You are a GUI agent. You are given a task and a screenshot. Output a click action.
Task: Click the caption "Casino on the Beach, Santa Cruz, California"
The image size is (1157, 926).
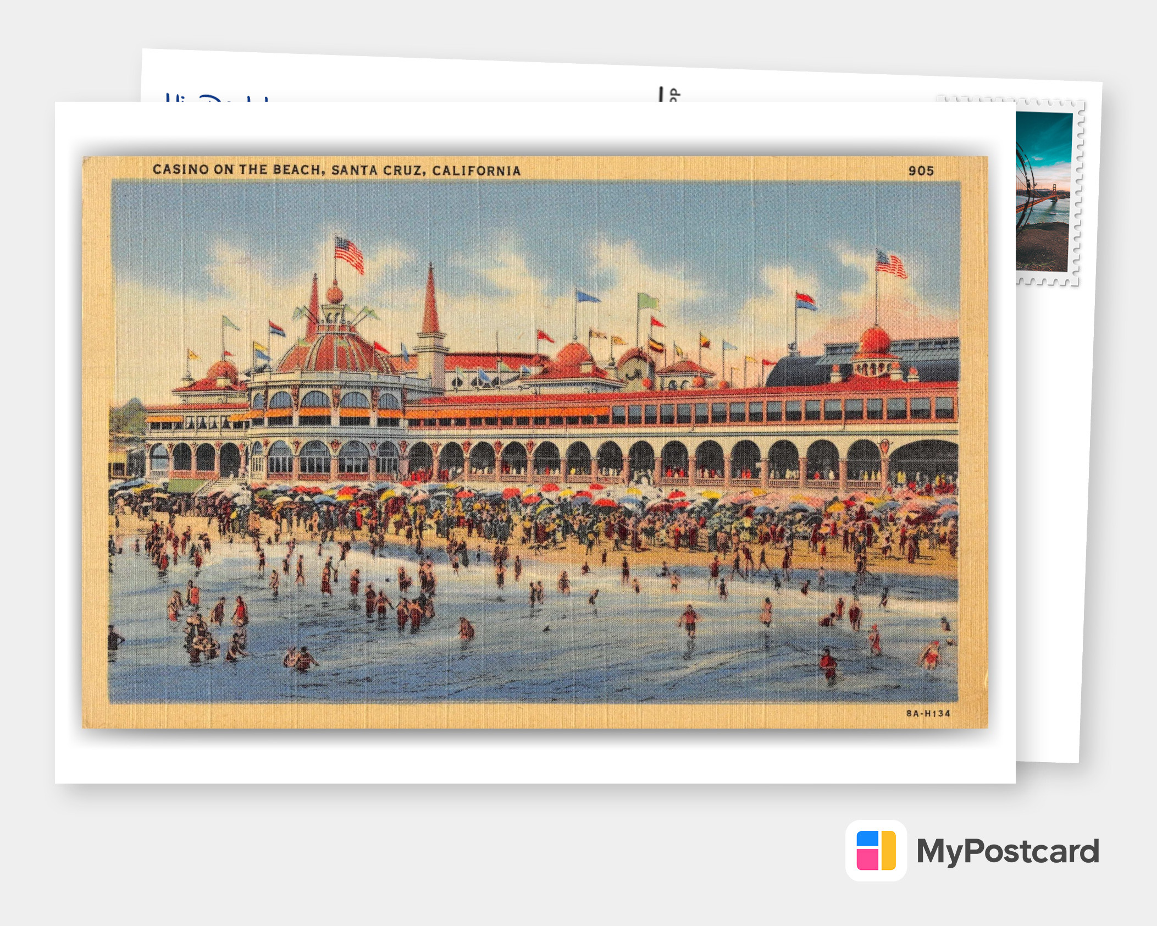pos(336,170)
